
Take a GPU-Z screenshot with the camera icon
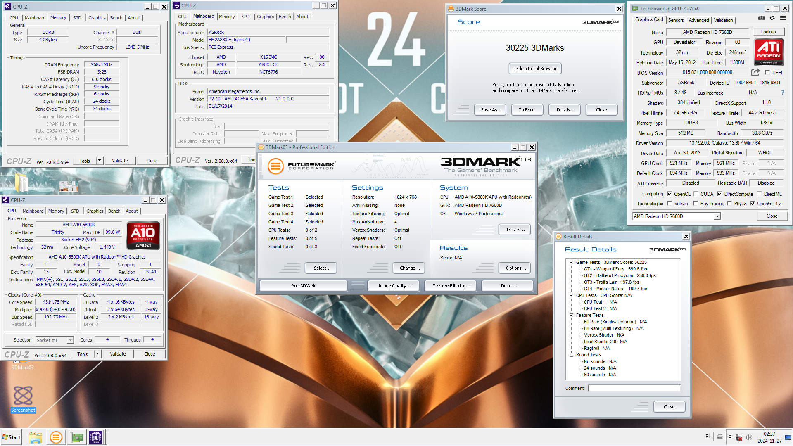click(762, 18)
